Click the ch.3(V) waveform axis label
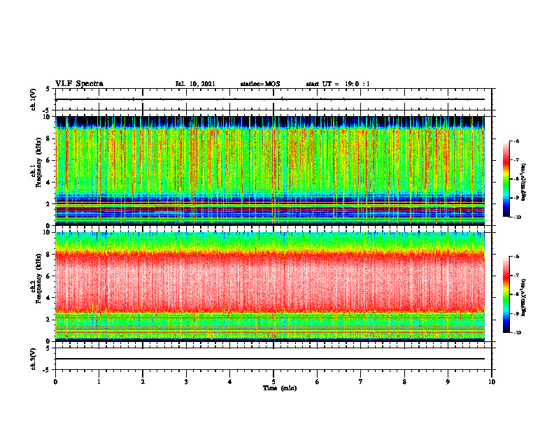Image resolution: width=554 pixels, height=428 pixels. (x=34, y=359)
